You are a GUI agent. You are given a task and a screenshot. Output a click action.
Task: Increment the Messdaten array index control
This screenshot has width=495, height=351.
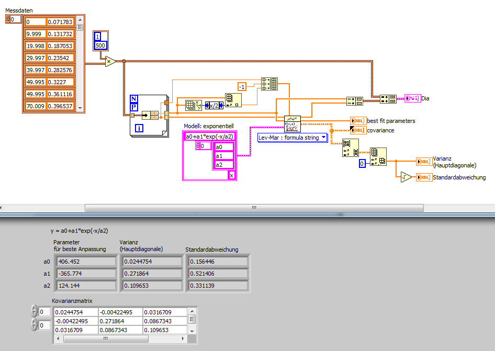tap(7, 17)
